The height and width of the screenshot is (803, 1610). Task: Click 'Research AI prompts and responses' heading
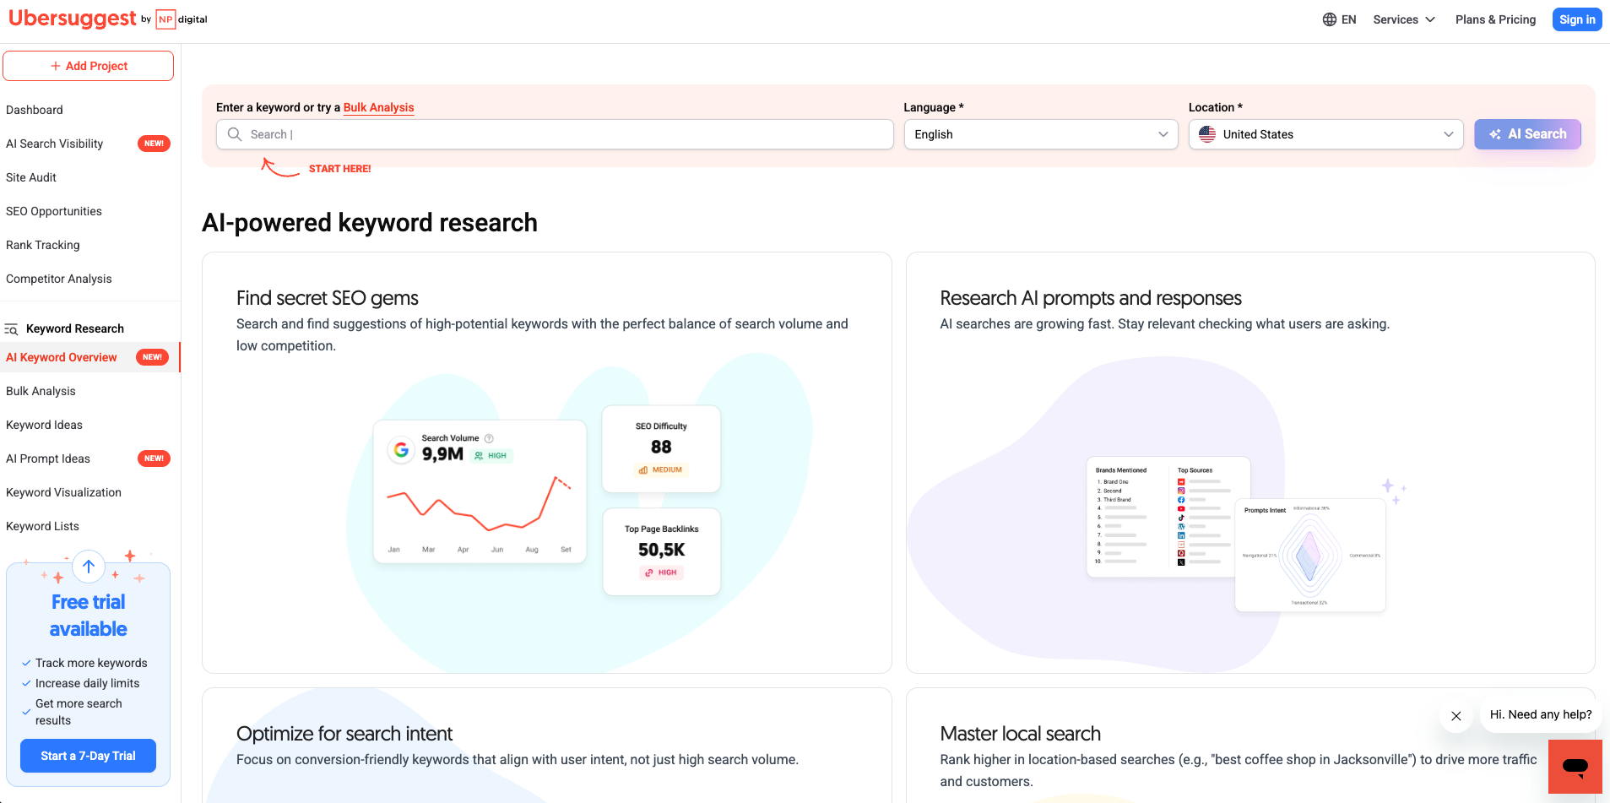(x=1091, y=298)
